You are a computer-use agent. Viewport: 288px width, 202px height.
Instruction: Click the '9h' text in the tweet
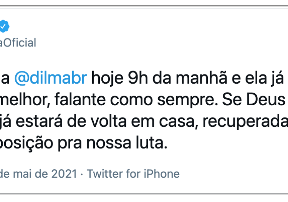point(138,78)
